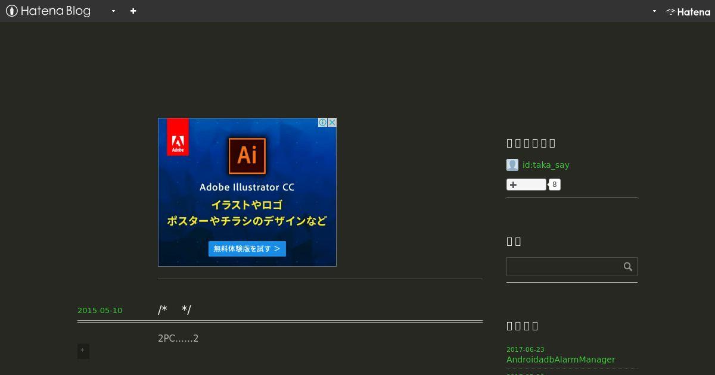Click the post text 2PC......2
Image resolution: width=715 pixels, height=375 pixels.
(178, 338)
